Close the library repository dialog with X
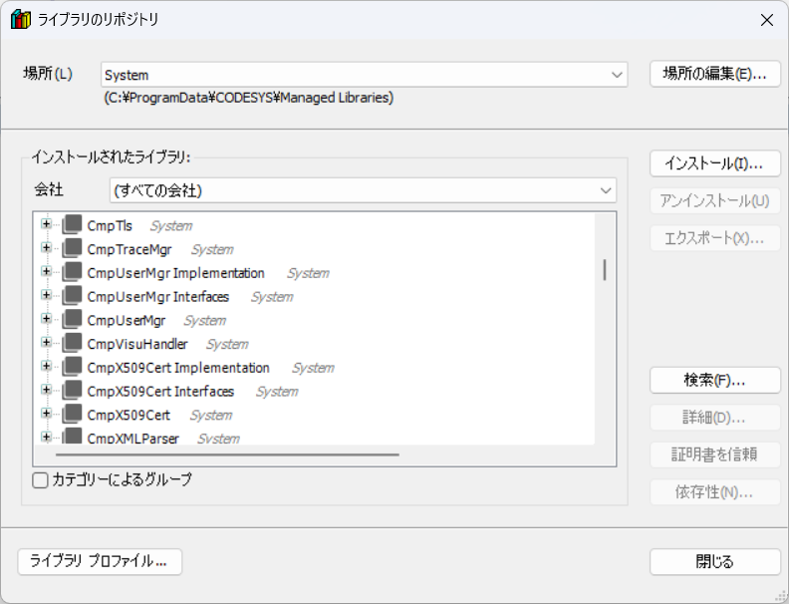The width and height of the screenshot is (789, 604). [x=767, y=20]
